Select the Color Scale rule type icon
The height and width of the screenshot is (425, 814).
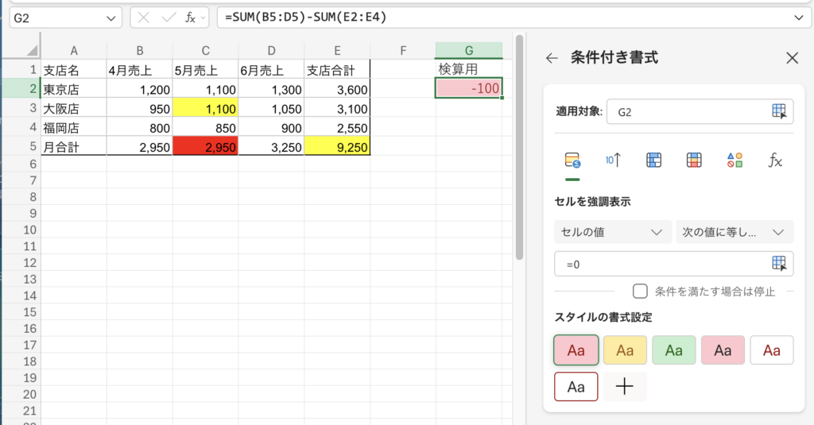[x=694, y=160]
